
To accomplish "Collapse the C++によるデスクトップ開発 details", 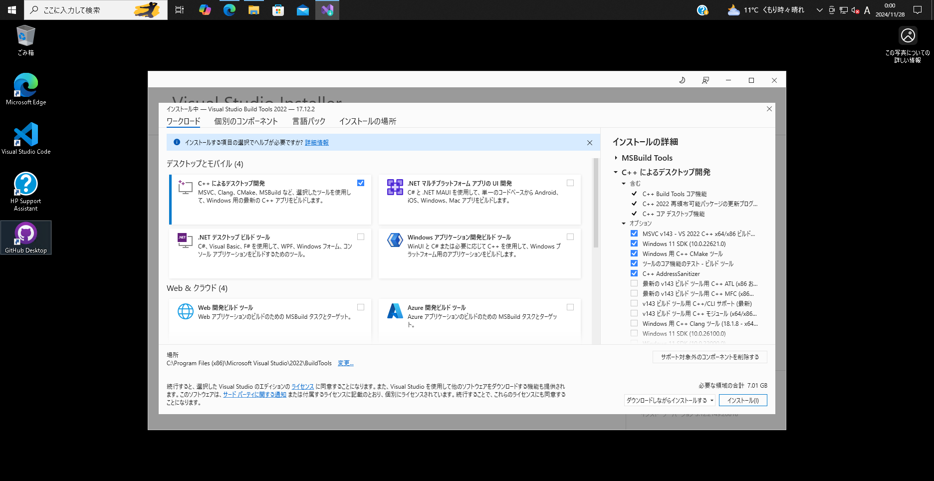I will tap(615, 172).
